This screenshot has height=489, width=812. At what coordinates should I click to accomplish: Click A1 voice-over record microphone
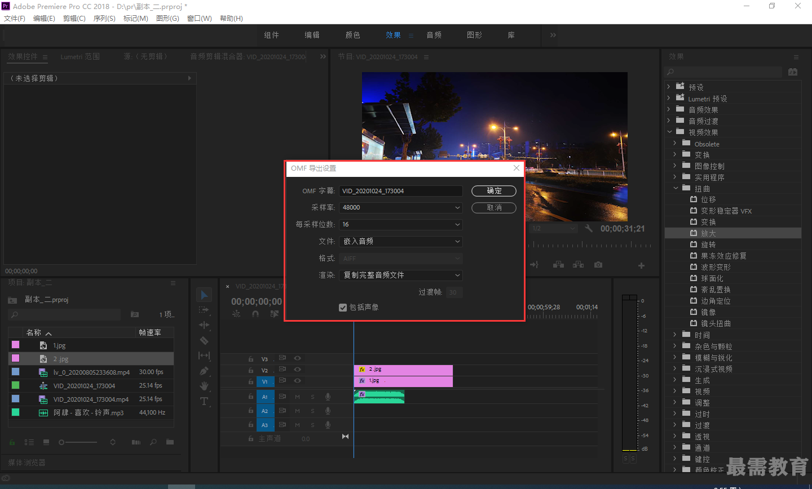tap(328, 397)
